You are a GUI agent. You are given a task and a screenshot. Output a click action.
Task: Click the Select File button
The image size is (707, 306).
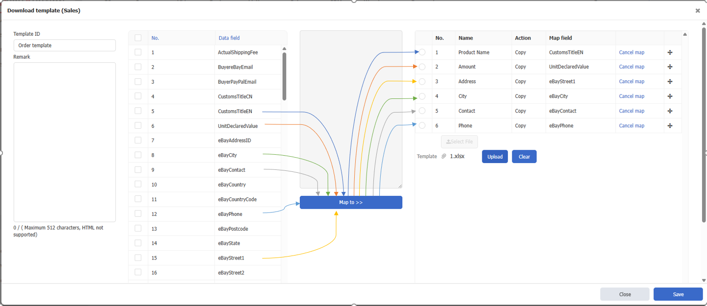pyautogui.click(x=459, y=141)
